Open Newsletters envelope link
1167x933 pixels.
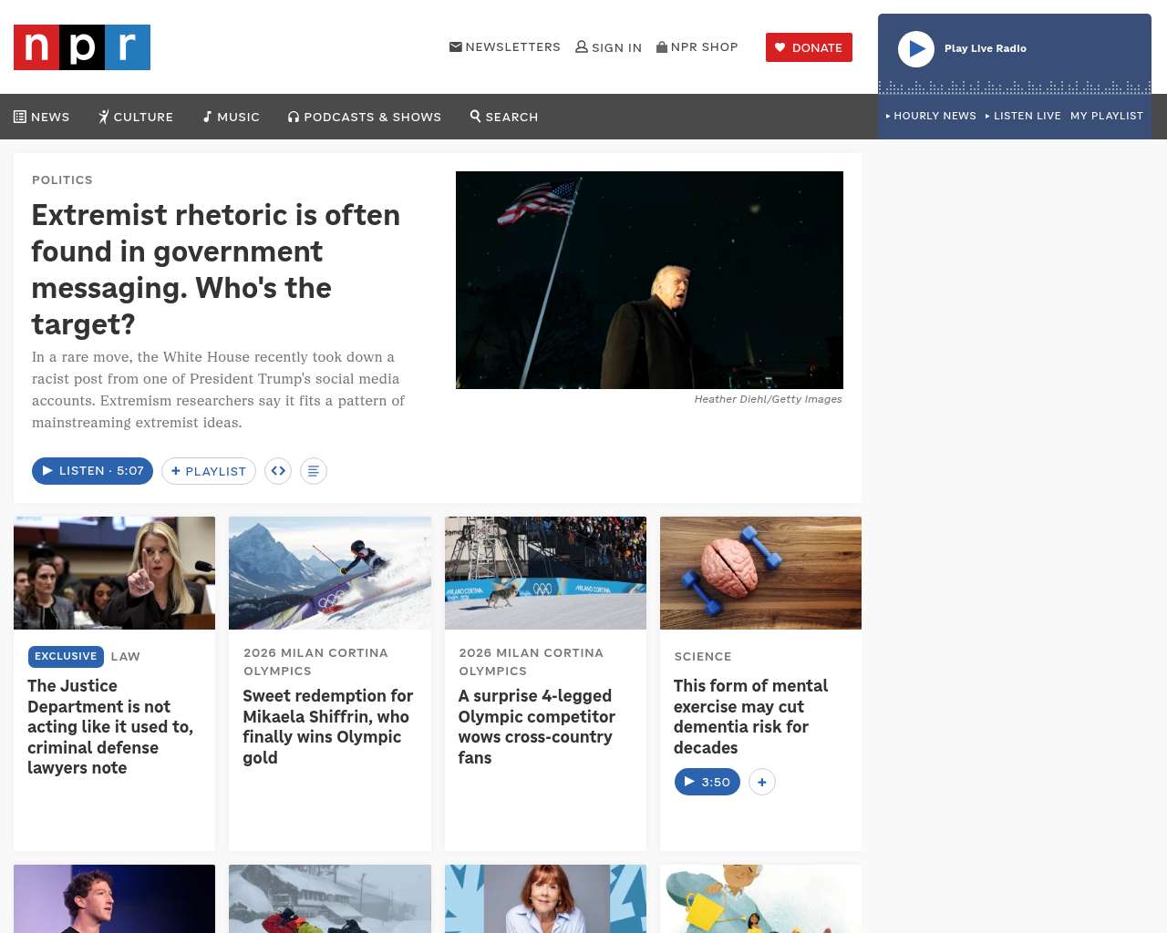[505, 47]
